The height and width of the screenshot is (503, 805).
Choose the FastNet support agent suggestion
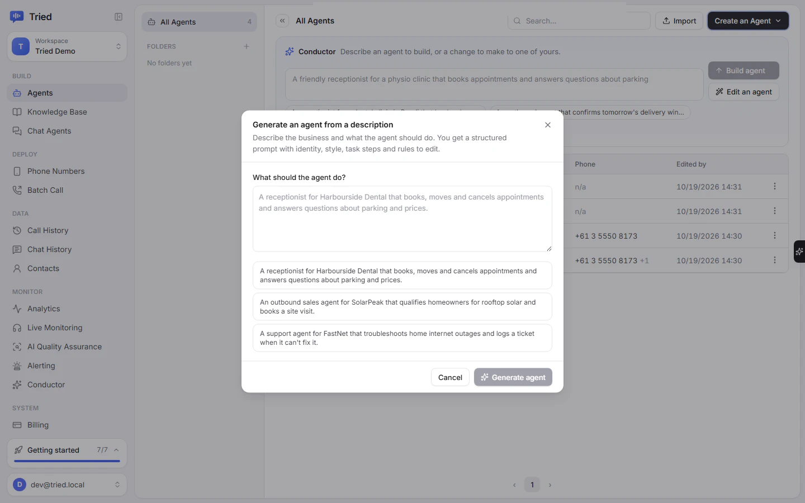[x=402, y=338]
